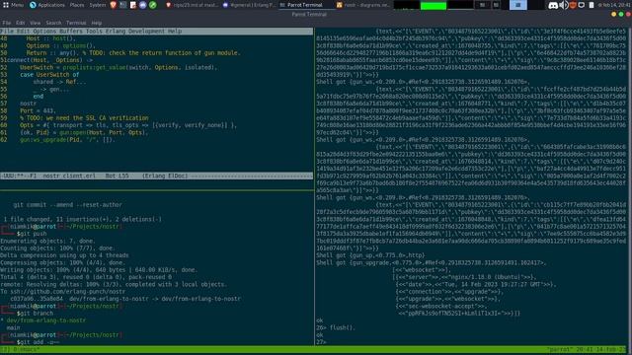The image size is (632, 355).
Task: Click the tmux status bar window '0:emacs*'
Action: point(27,350)
